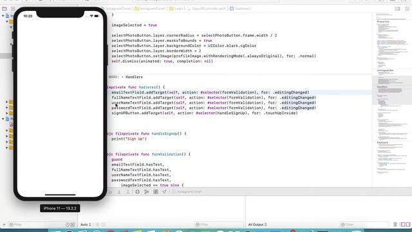This screenshot has width=412, height=232.
Task: Click the Handlers section in the minimap
Action: [382, 87]
